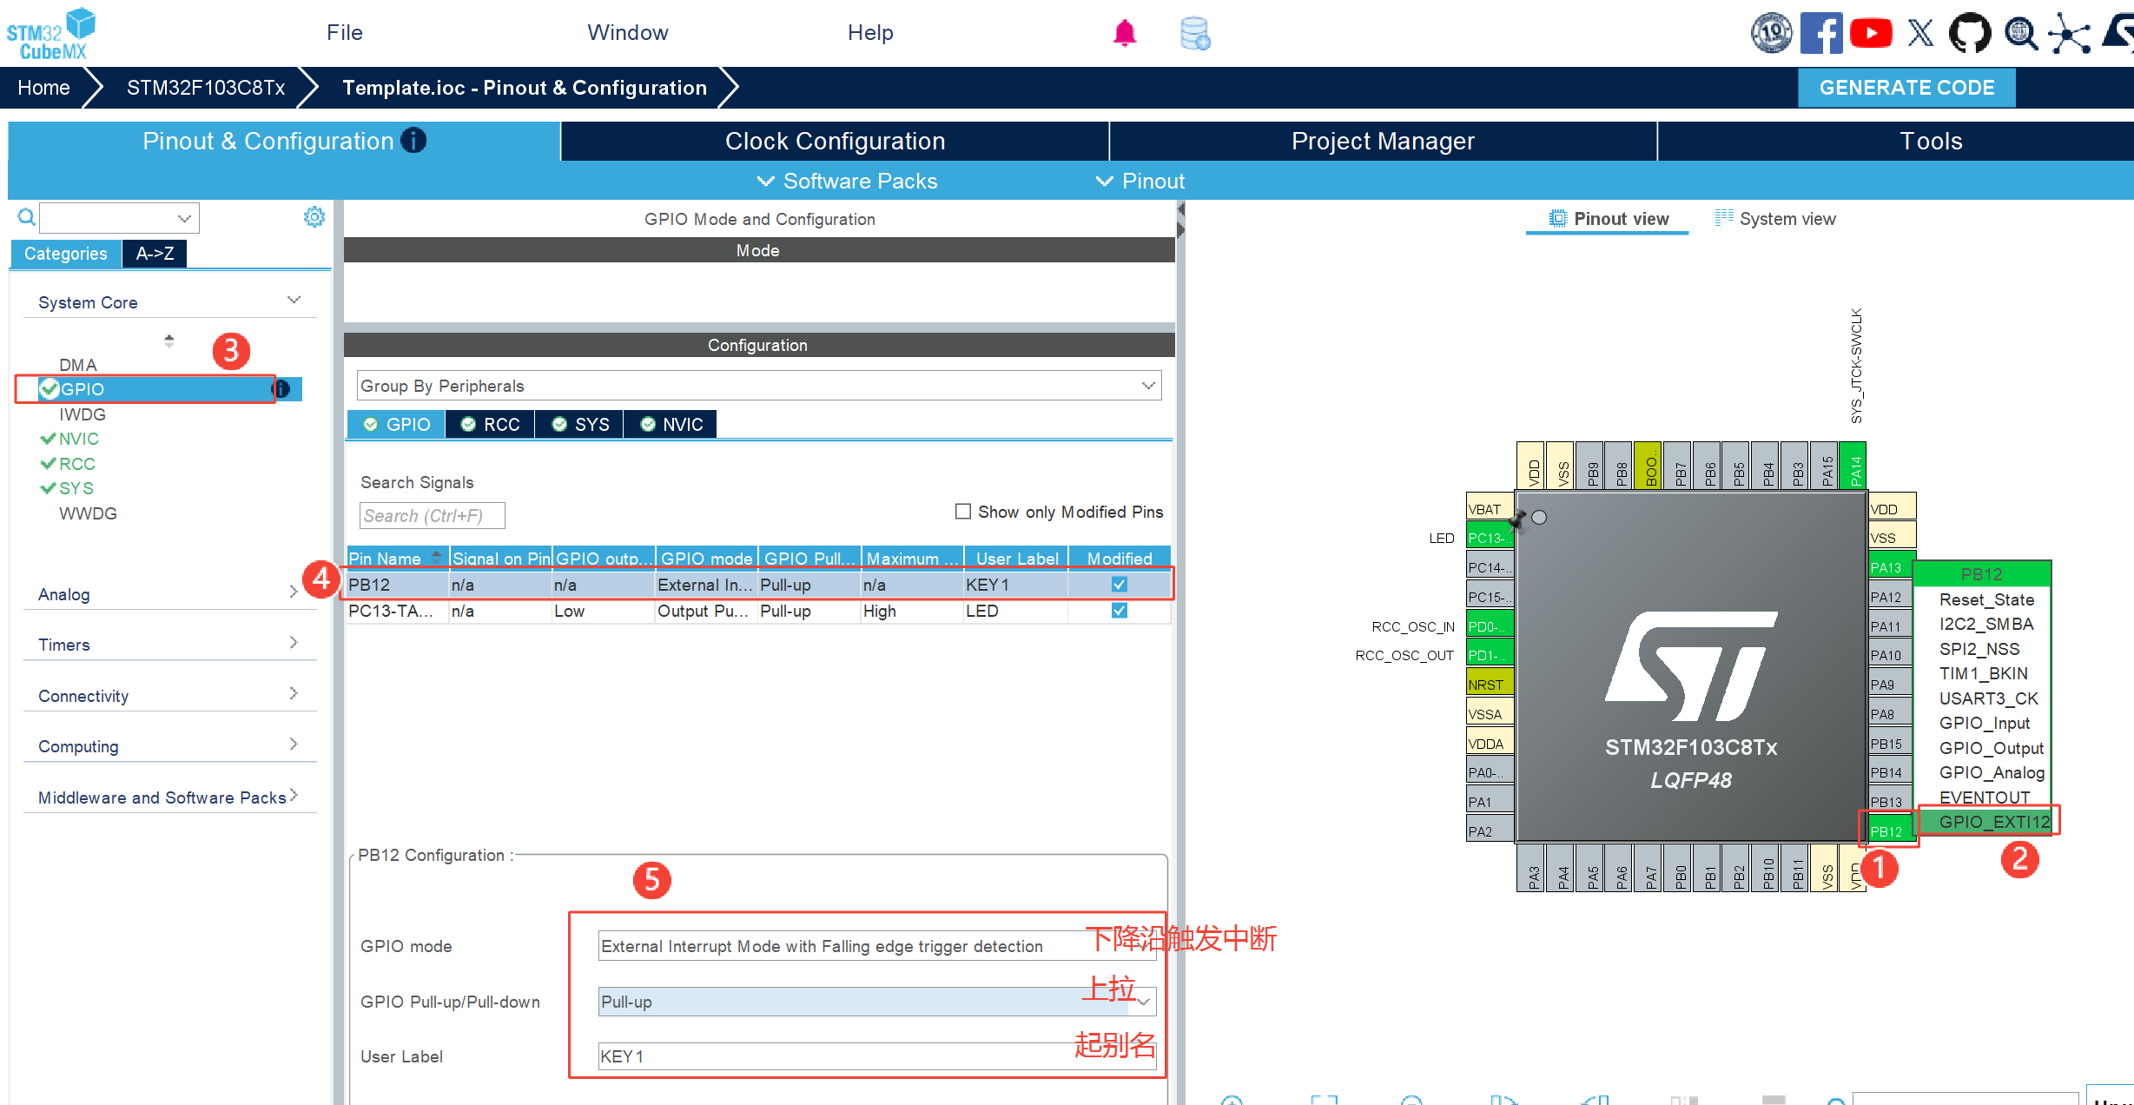The width and height of the screenshot is (2134, 1105).
Task: Switch to A->Z category tab
Action: point(155,253)
